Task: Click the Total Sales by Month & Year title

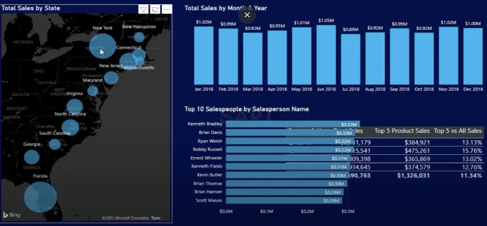Action: pyautogui.click(x=226, y=8)
